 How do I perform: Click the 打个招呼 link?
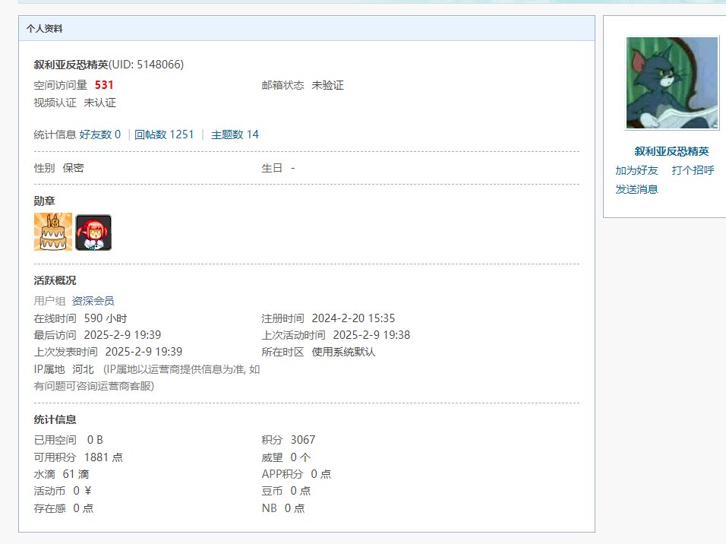point(693,170)
